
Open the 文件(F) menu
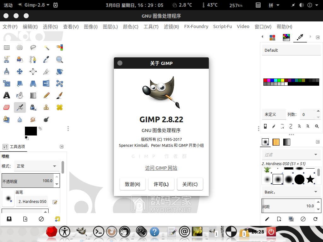(10, 26)
